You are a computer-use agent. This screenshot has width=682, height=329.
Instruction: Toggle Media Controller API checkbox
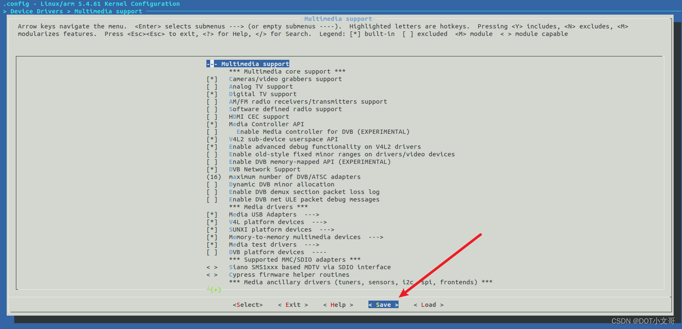click(212, 124)
